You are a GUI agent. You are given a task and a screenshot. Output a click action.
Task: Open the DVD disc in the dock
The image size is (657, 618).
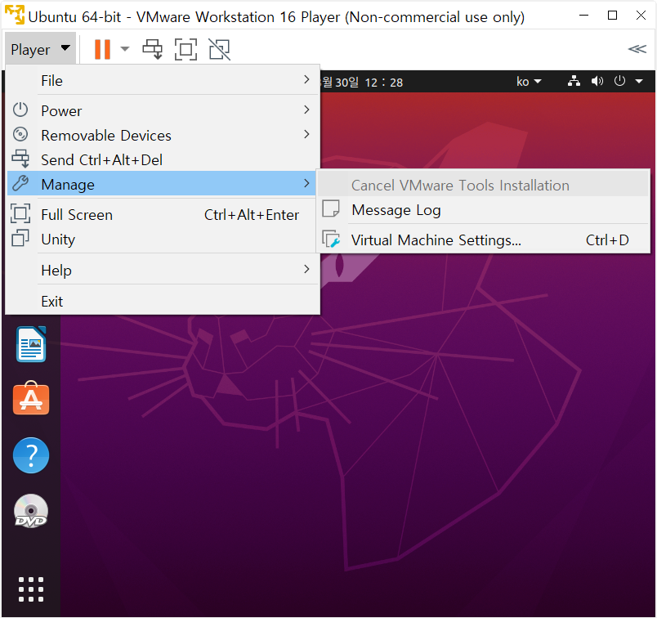pos(31,511)
